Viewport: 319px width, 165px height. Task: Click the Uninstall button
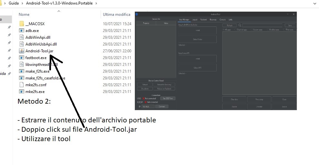pyautogui.click(x=259, y=107)
